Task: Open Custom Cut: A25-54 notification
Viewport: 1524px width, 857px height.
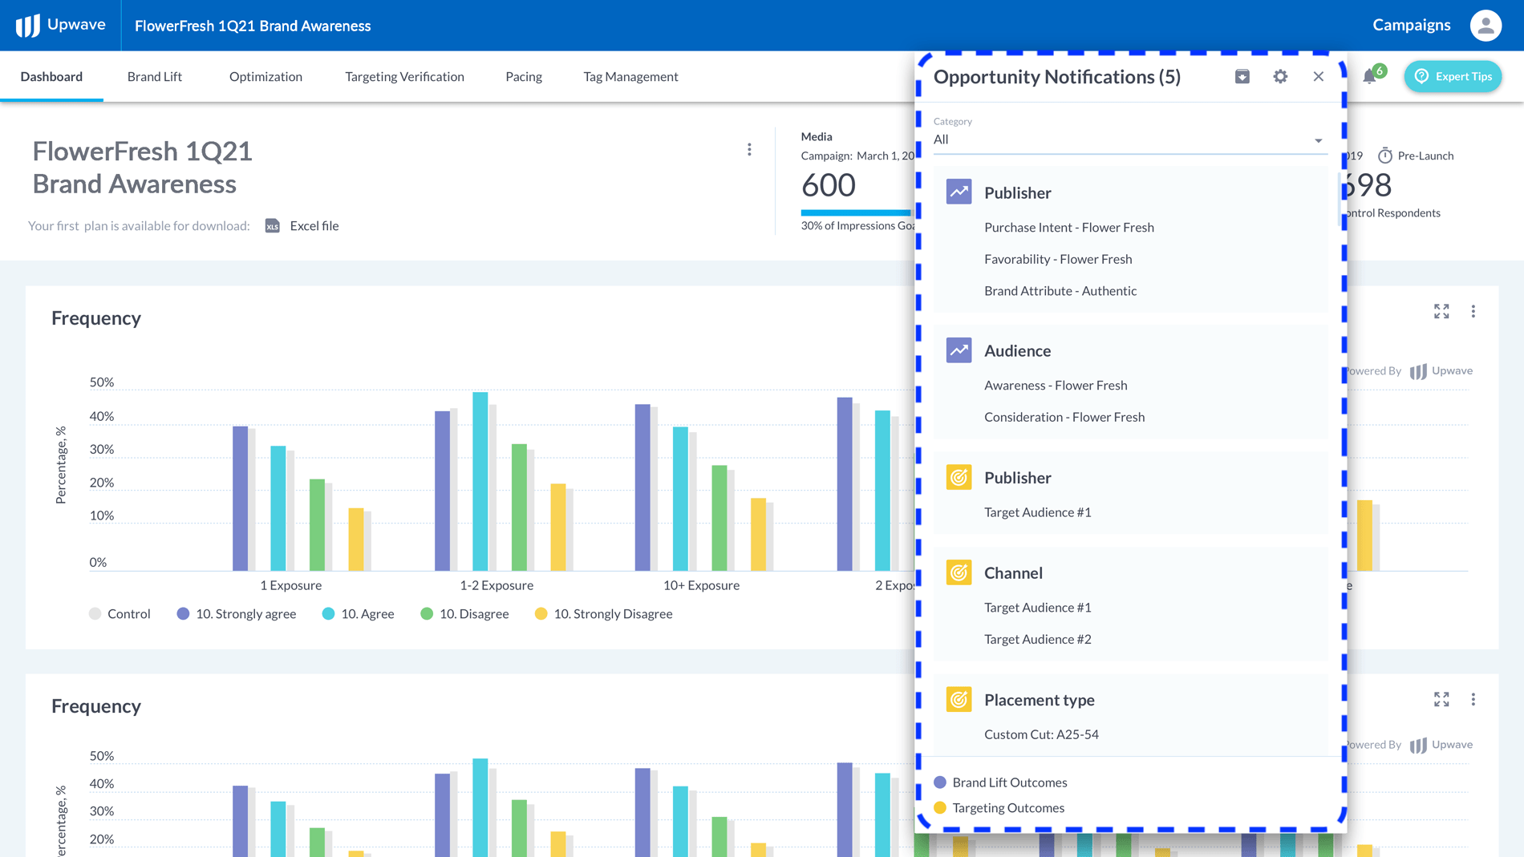Action: pyautogui.click(x=1041, y=735)
